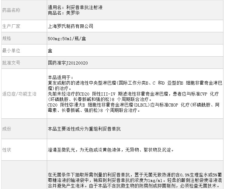This screenshot has width=225, height=189.
Task: Select the description starting 澄清至微乳光
Action: [111, 150]
